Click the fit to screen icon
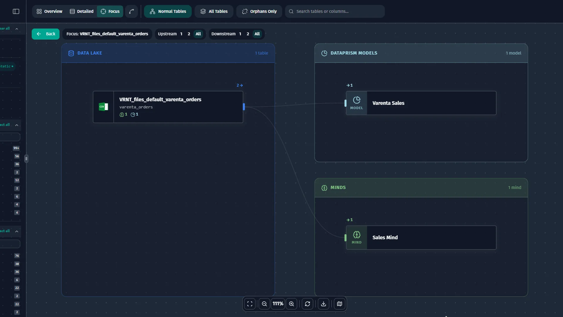This screenshot has width=563, height=317. (x=250, y=304)
